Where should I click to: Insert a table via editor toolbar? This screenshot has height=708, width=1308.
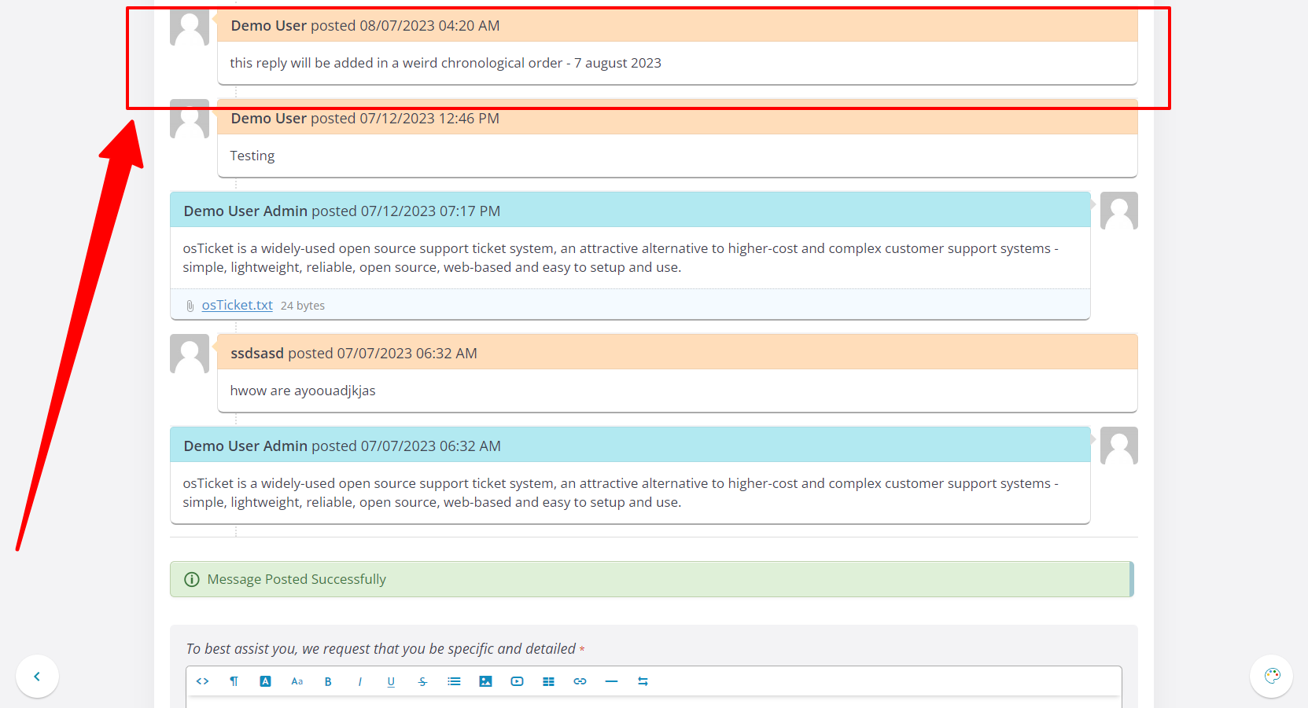point(548,681)
